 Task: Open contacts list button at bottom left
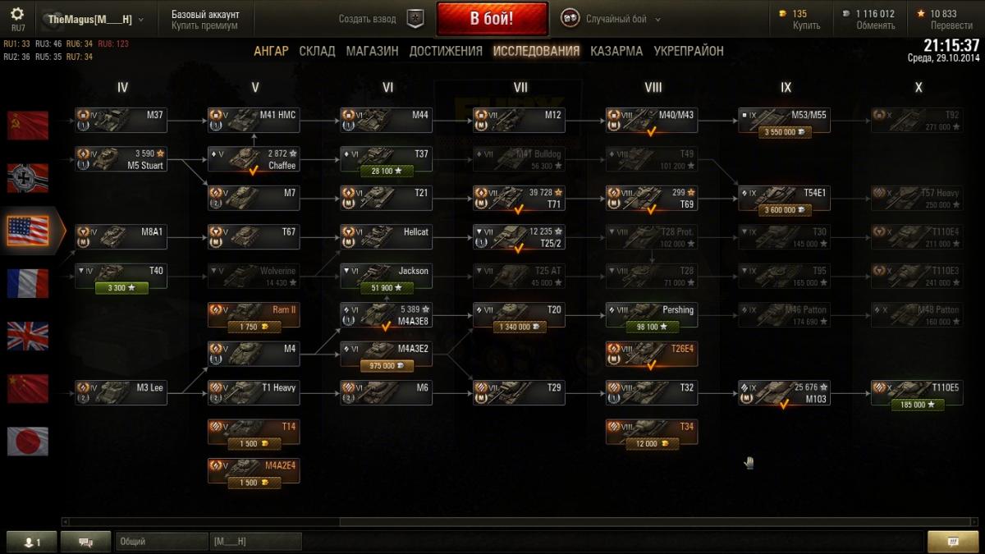coord(31,542)
